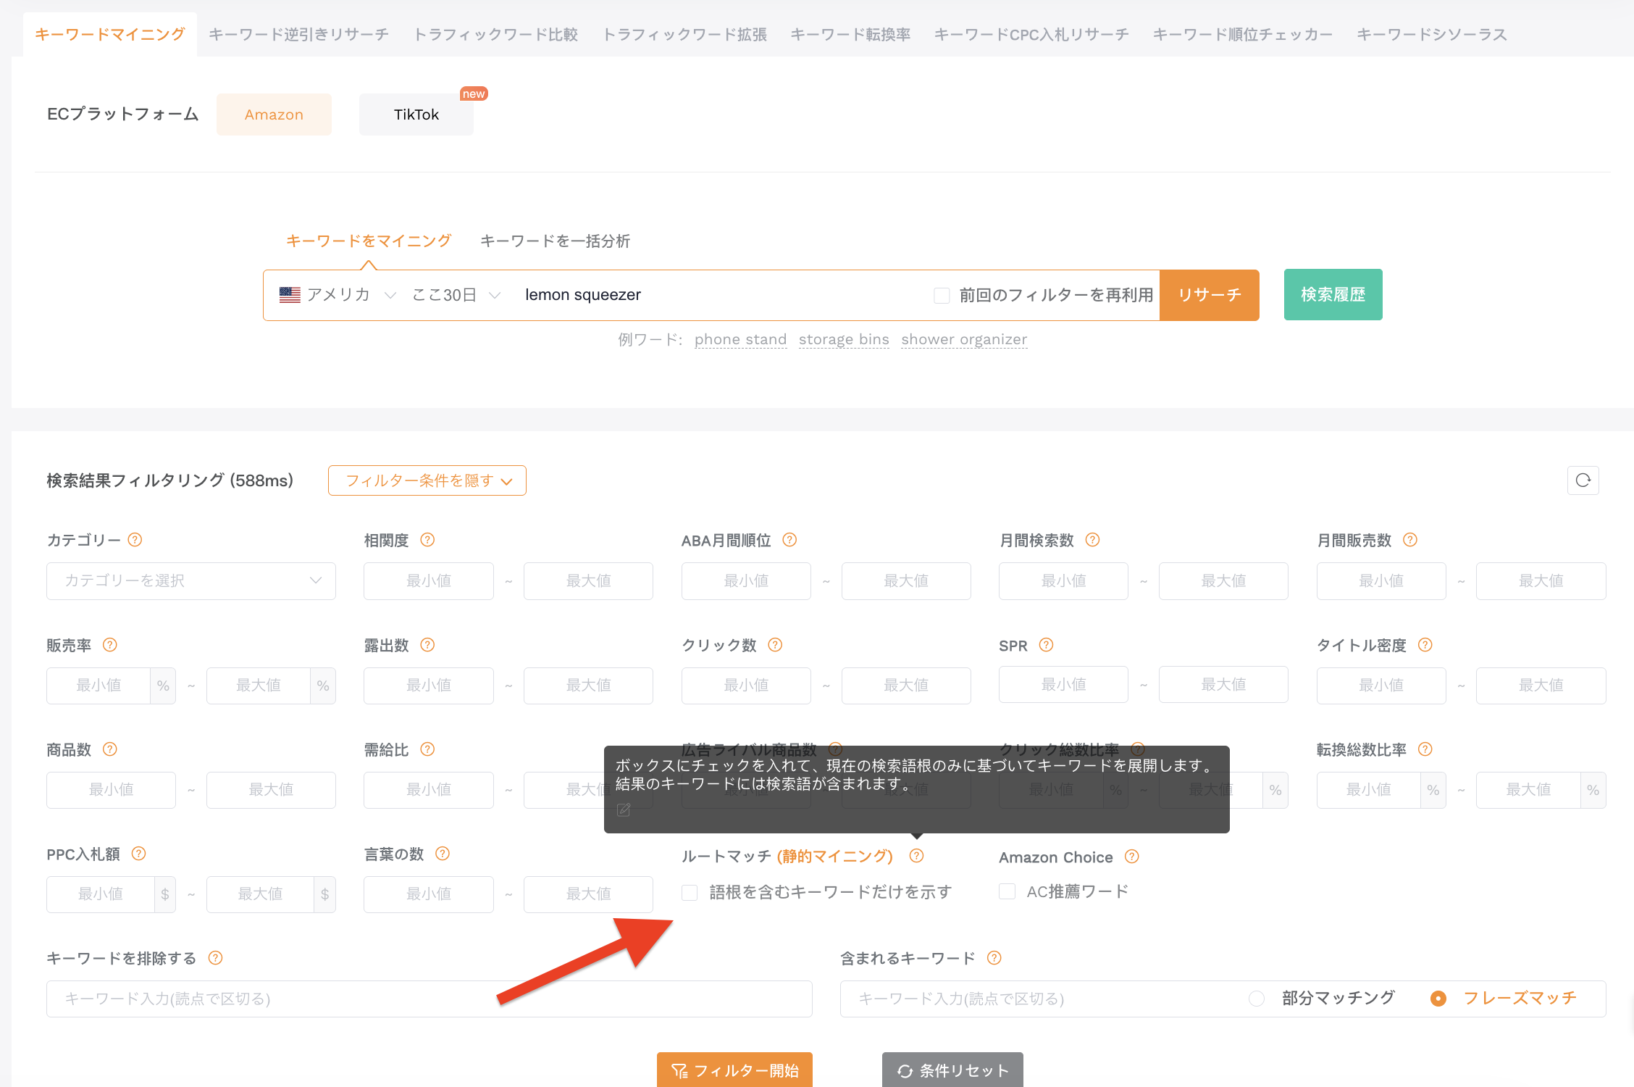Click help icon next to ルートマッチ
Viewport: 1634px width, 1087px height.
(x=916, y=856)
